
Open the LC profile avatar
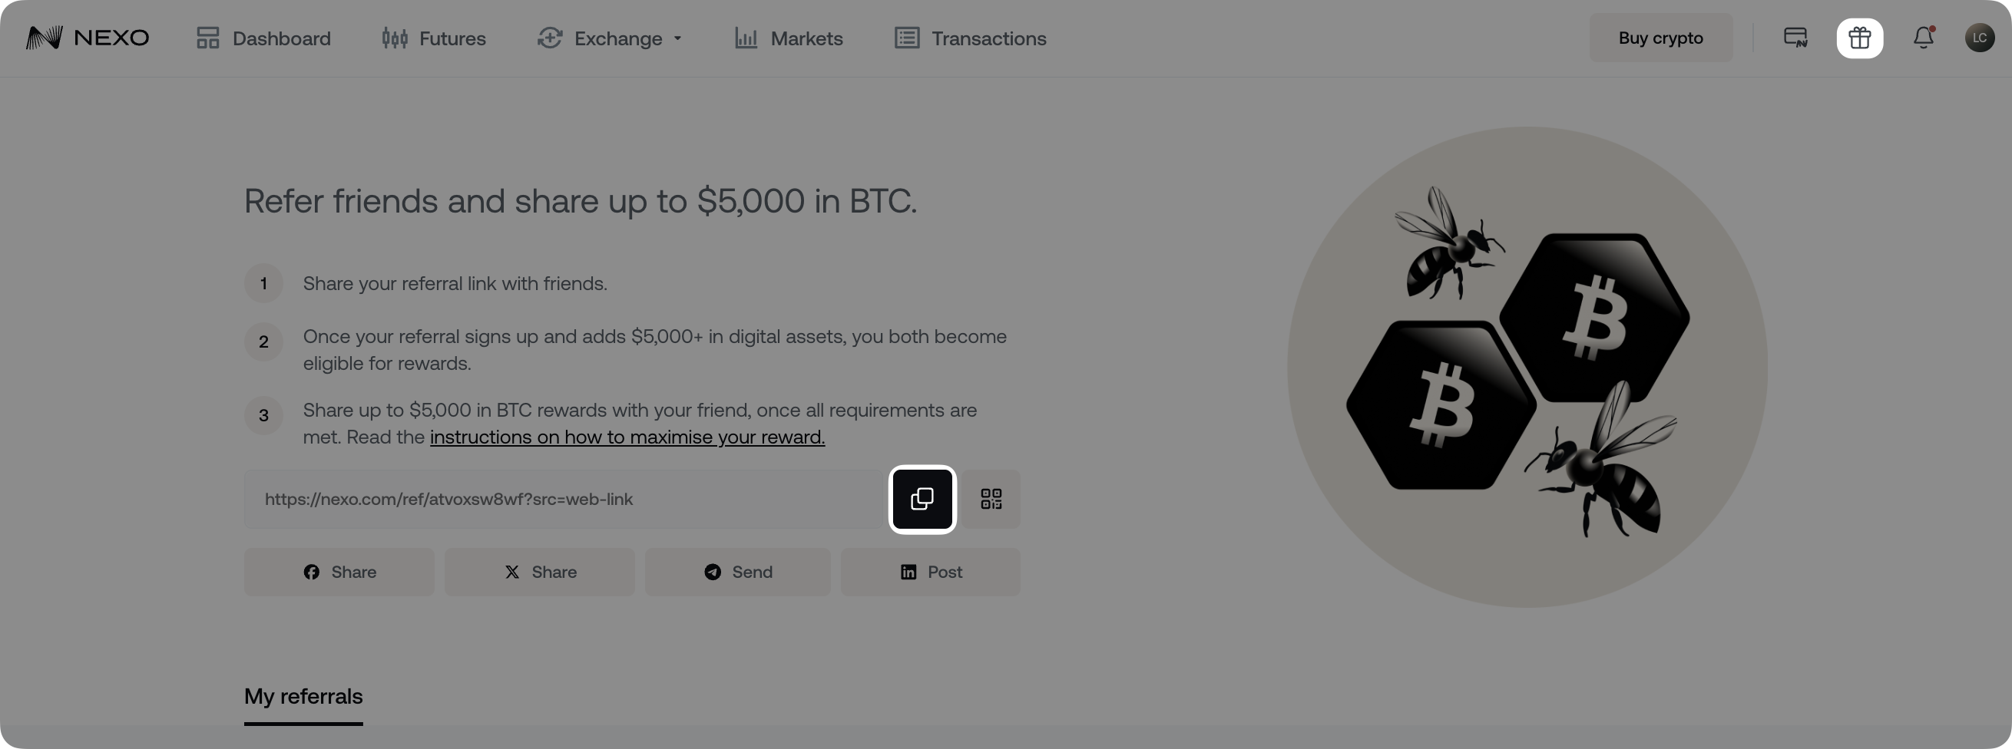click(1980, 38)
